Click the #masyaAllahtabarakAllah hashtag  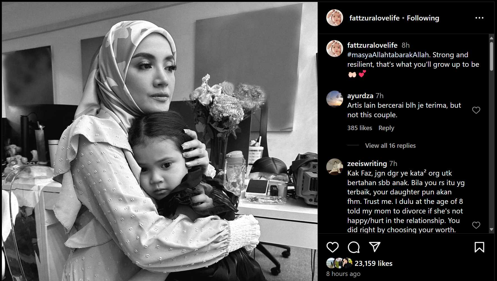388,55
